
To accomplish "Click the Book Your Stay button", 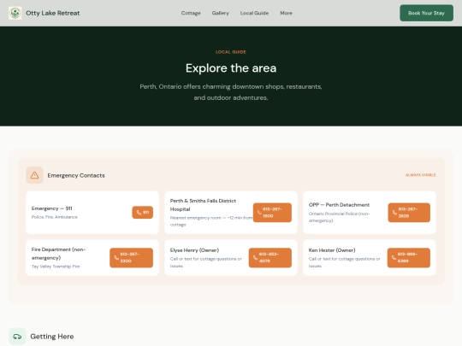I will pyautogui.click(x=426, y=13).
